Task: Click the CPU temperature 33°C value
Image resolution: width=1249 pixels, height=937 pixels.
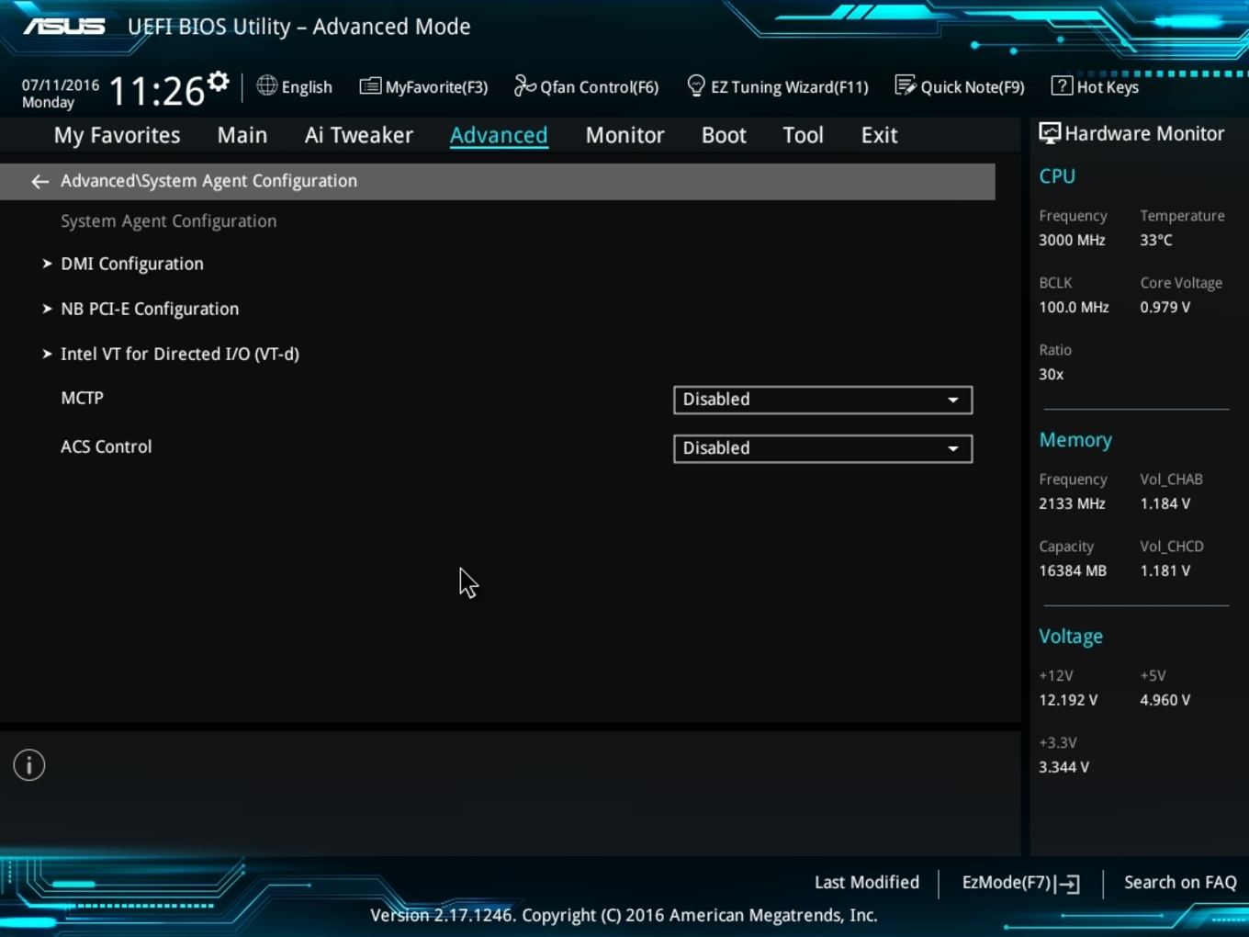Action: pyautogui.click(x=1156, y=240)
